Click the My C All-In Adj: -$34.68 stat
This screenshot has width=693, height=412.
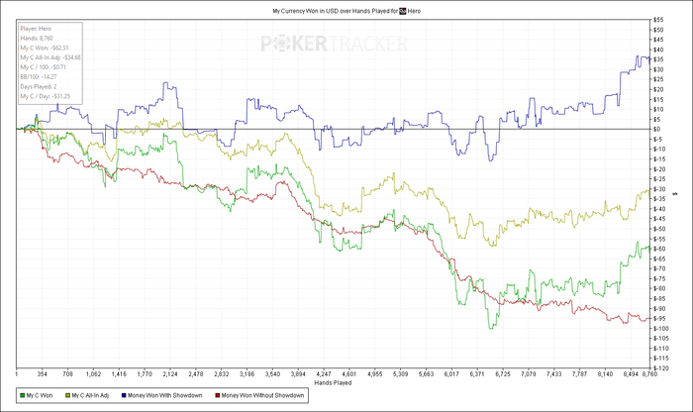tap(50, 57)
